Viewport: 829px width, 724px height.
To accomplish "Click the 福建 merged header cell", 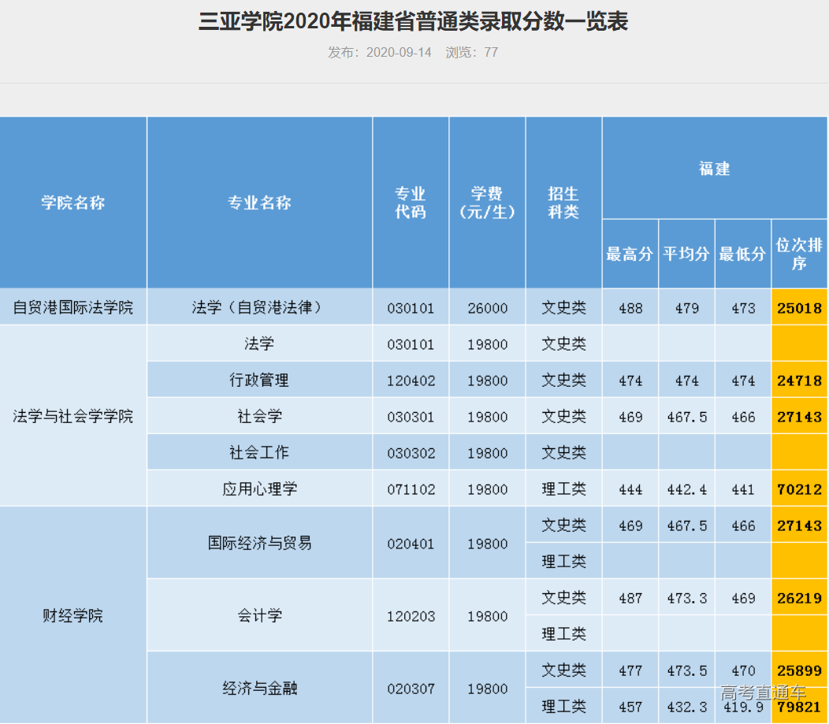I will pos(714,168).
